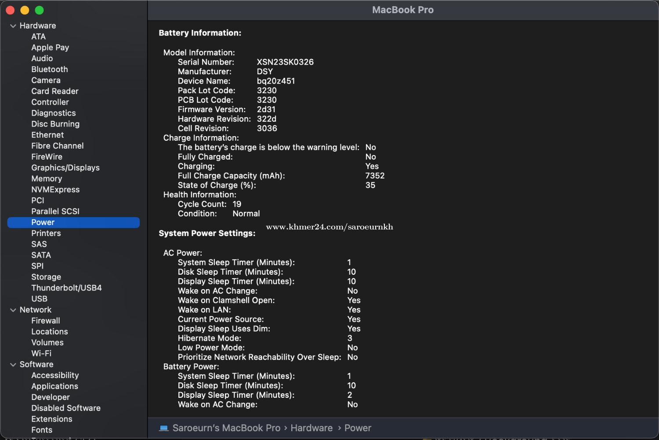Collapse the Software section chevron

[13, 365]
